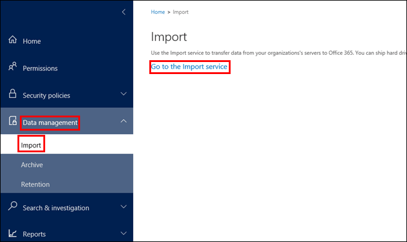Click the Home house icon in sidebar
407x242 pixels.
[13, 40]
